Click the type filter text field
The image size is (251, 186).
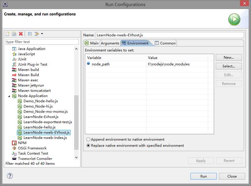pos(42,42)
